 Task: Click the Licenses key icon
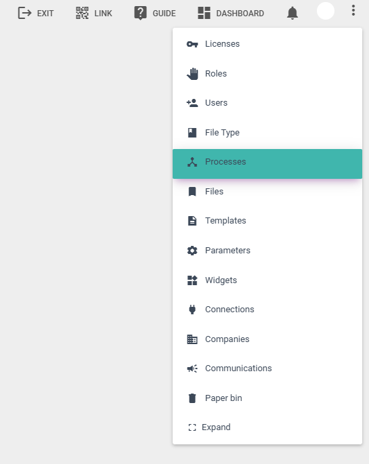(x=192, y=44)
